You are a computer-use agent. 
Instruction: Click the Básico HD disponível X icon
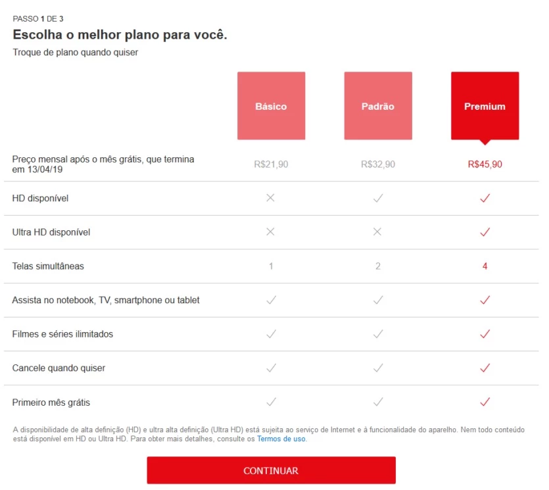point(271,198)
